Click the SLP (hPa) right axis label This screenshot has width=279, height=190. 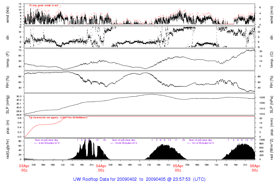point(271,104)
